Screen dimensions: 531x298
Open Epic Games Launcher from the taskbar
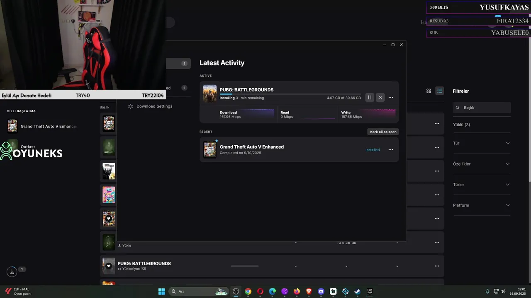[x=369, y=291]
